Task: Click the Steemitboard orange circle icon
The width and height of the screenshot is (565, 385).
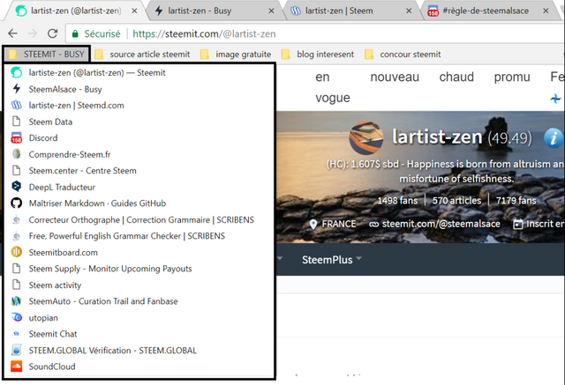Action: (x=16, y=252)
